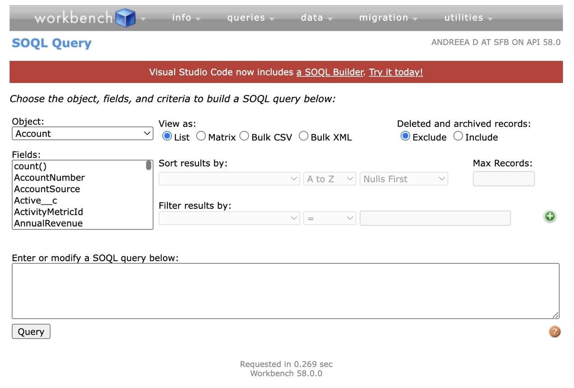This screenshot has height=388, width=574.
Task: Select Exclude deleted and archived records
Action: tap(405, 136)
